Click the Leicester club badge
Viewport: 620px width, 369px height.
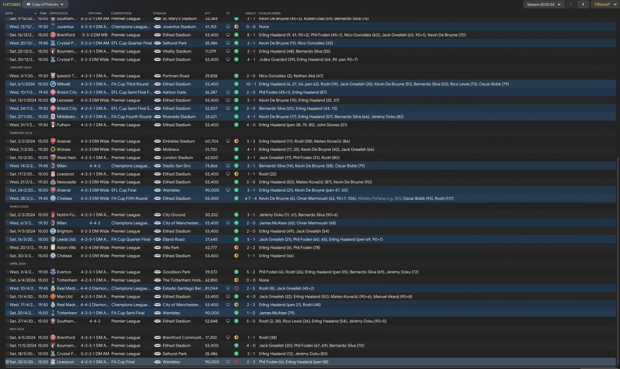53,100
